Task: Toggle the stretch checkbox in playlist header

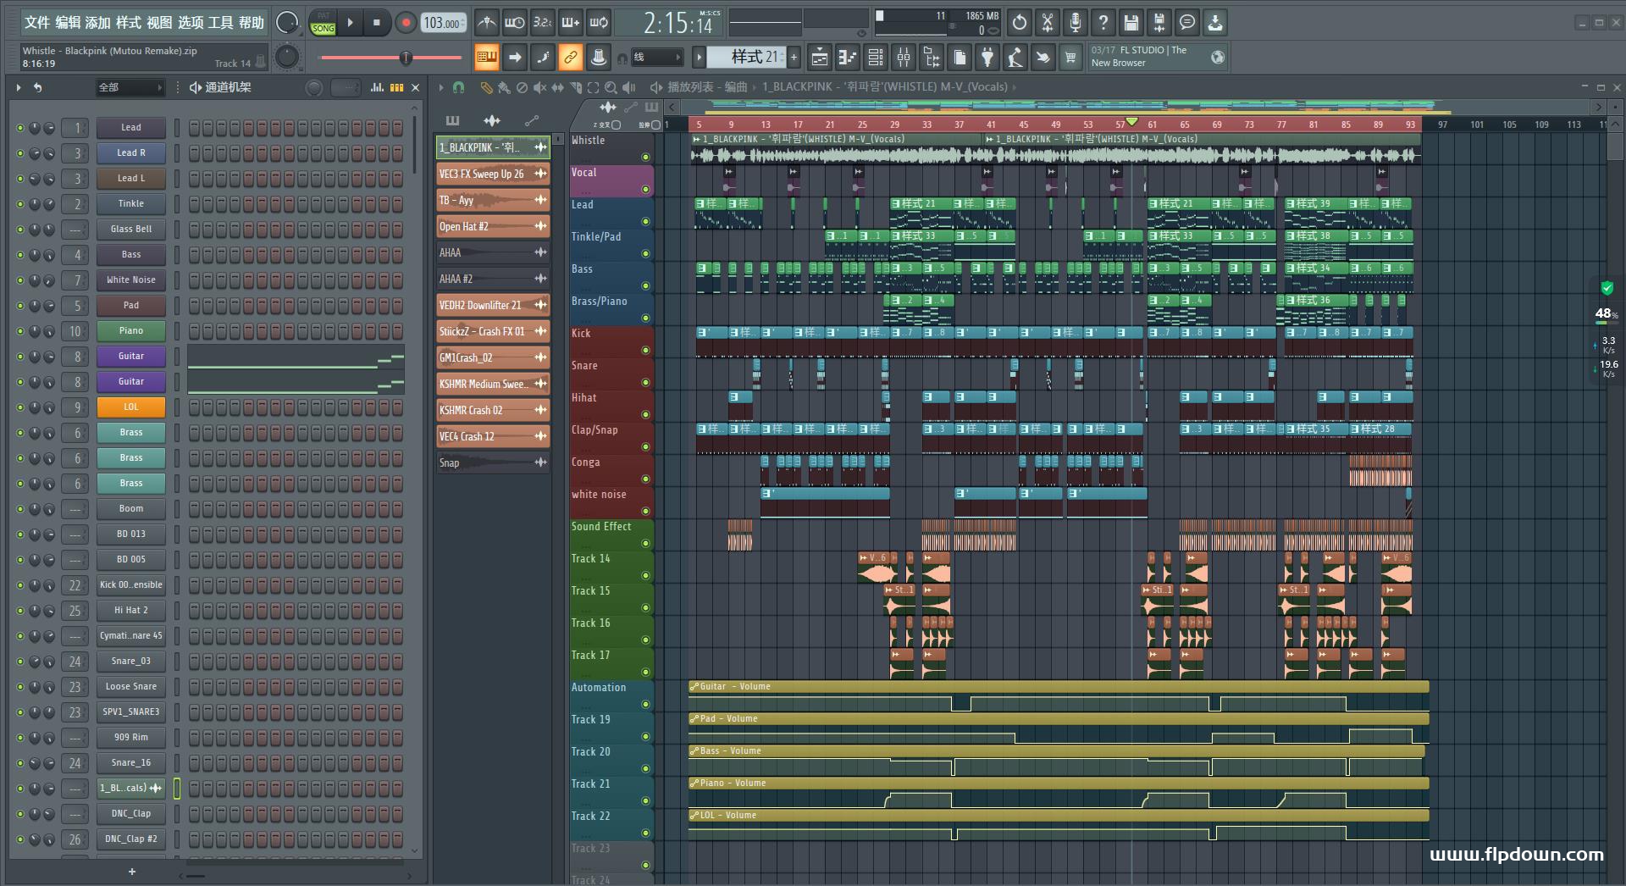Action: pyautogui.click(x=656, y=125)
